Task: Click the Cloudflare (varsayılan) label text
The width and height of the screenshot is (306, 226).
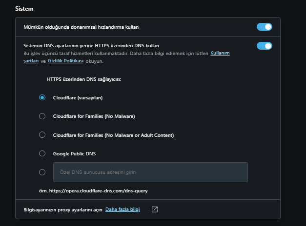Action: coord(78,97)
